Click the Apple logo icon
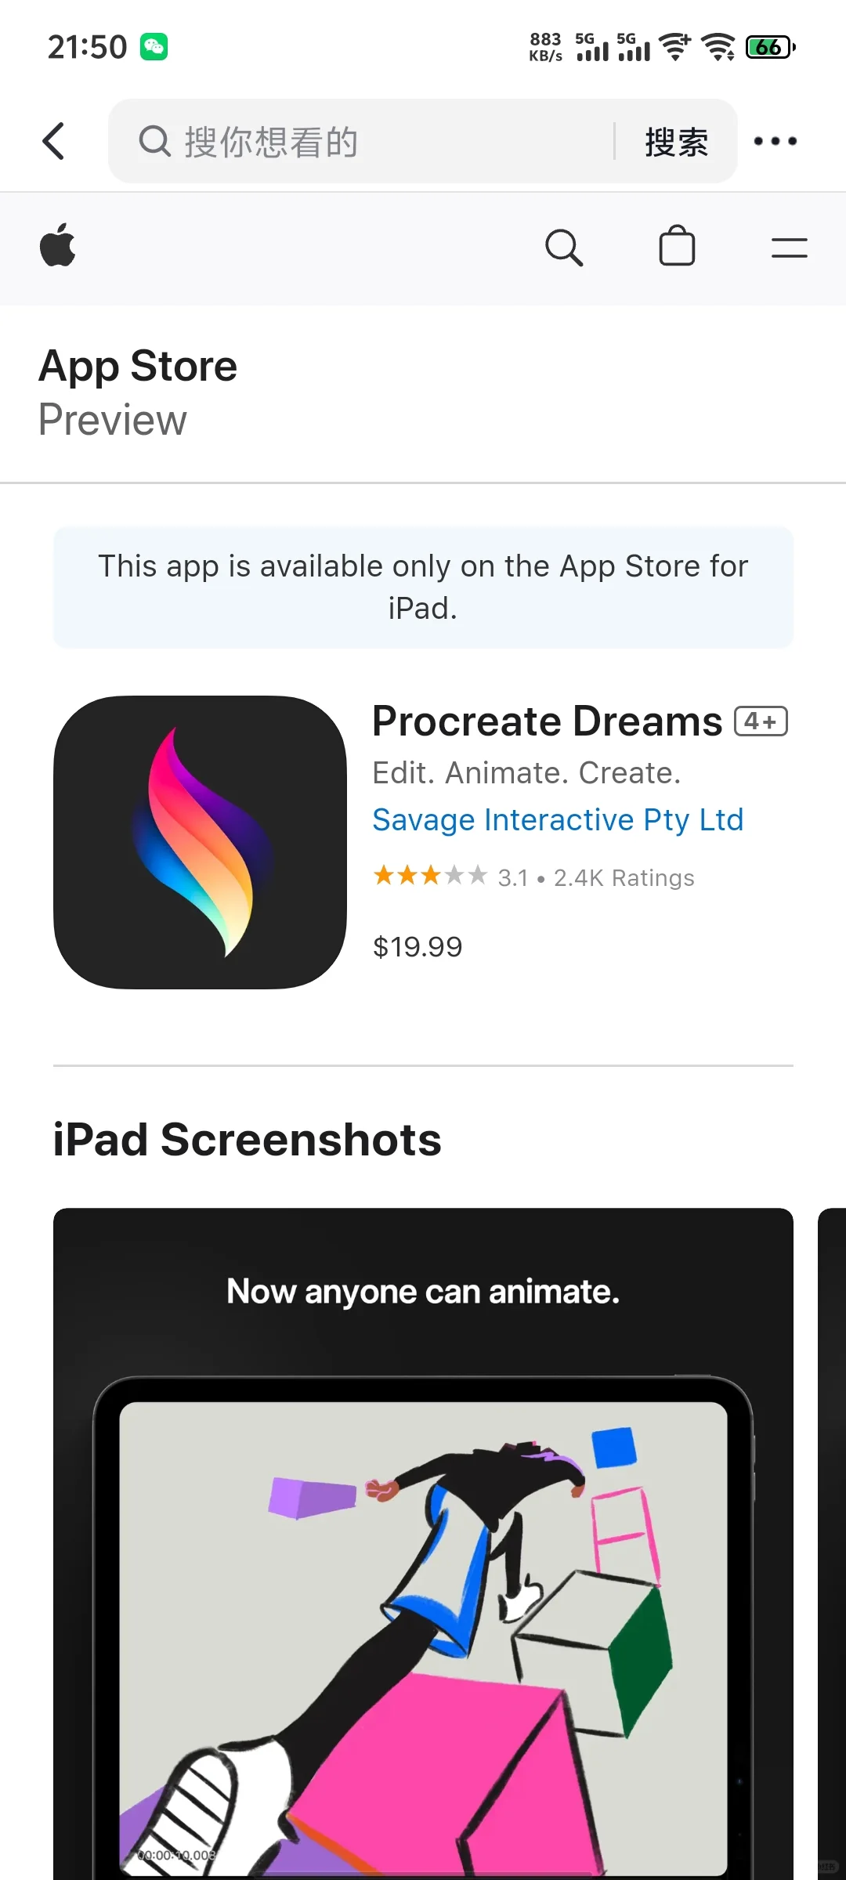This screenshot has width=846, height=1880. 57,245
